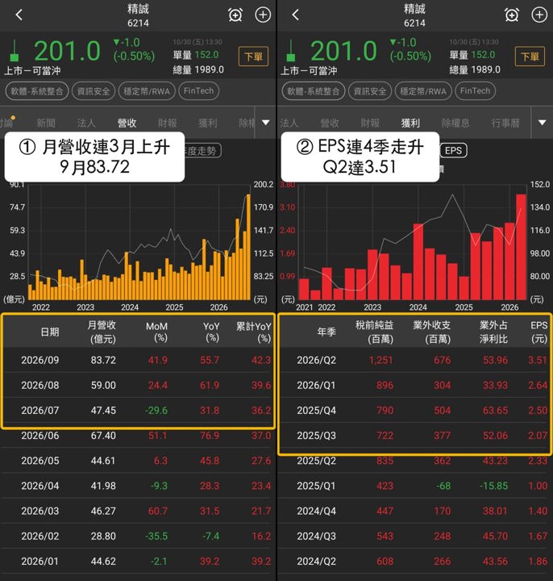Select the 營收 tab in left panel
The width and height of the screenshot is (553, 581).
click(127, 123)
